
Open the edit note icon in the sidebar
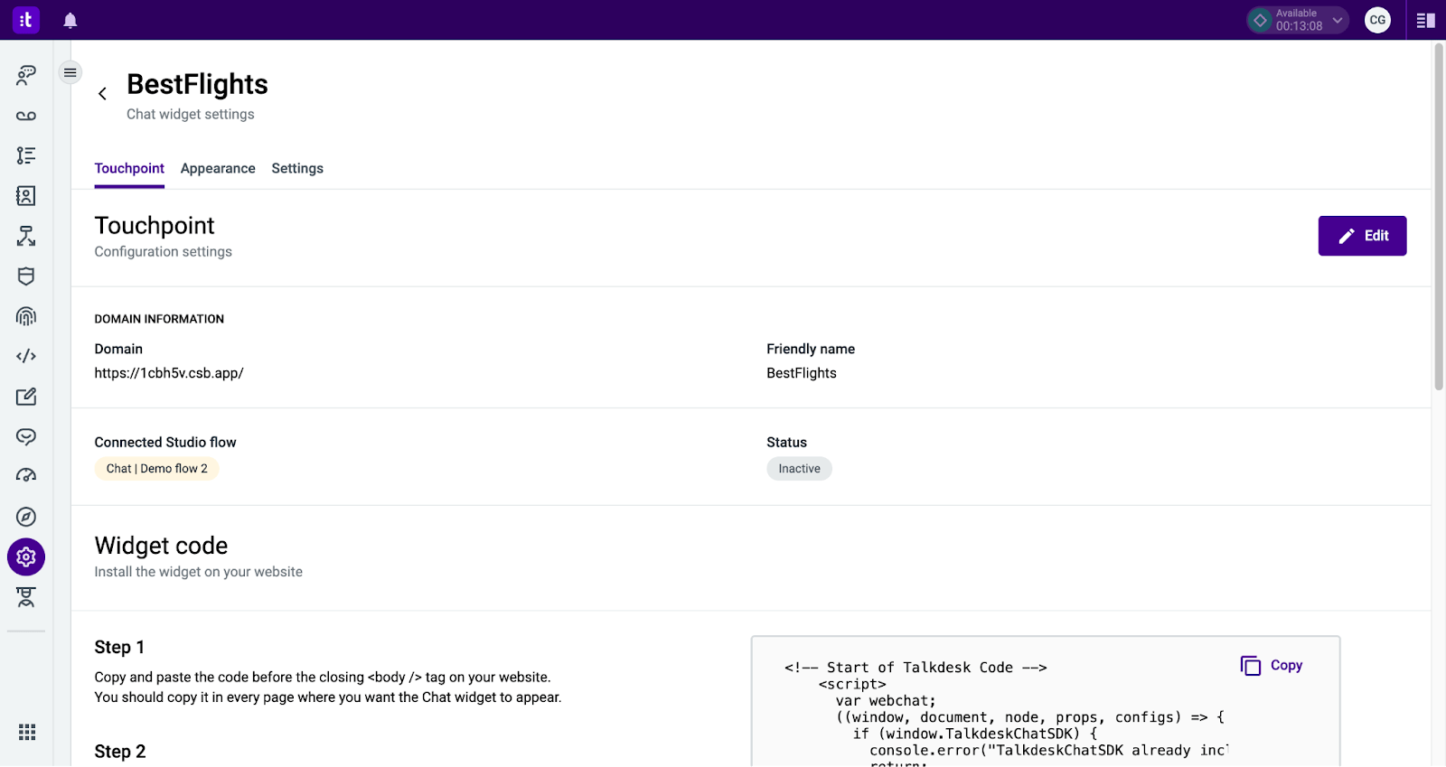click(x=26, y=397)
